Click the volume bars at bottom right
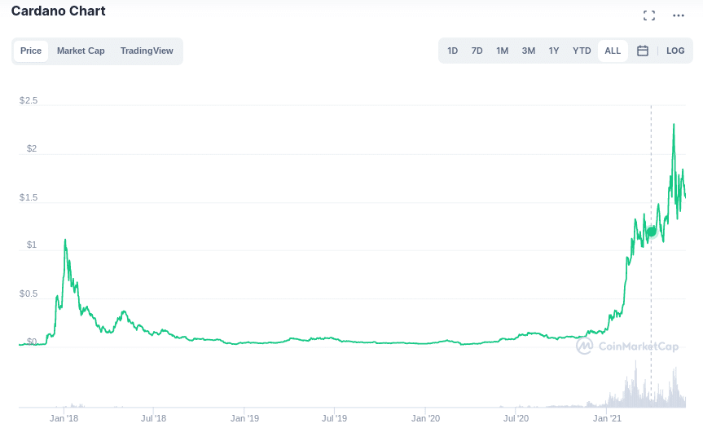Image resolution: width=703 pixels, height=428 pixels. tap(652, 391)
